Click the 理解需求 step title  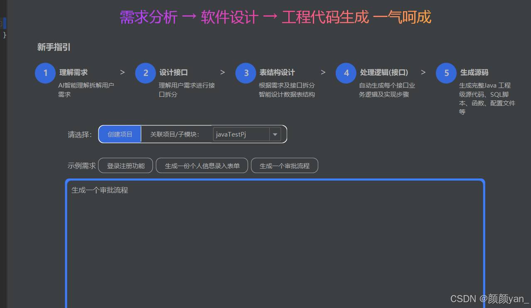point(74,72)
